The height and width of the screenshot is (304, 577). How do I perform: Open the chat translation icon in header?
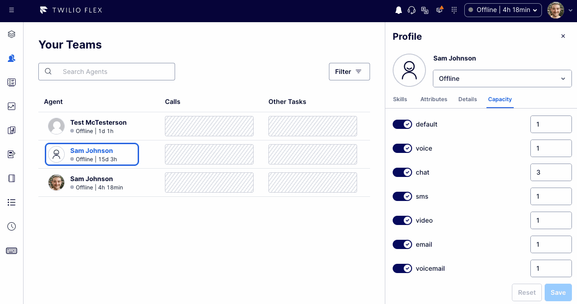point(425,10)
